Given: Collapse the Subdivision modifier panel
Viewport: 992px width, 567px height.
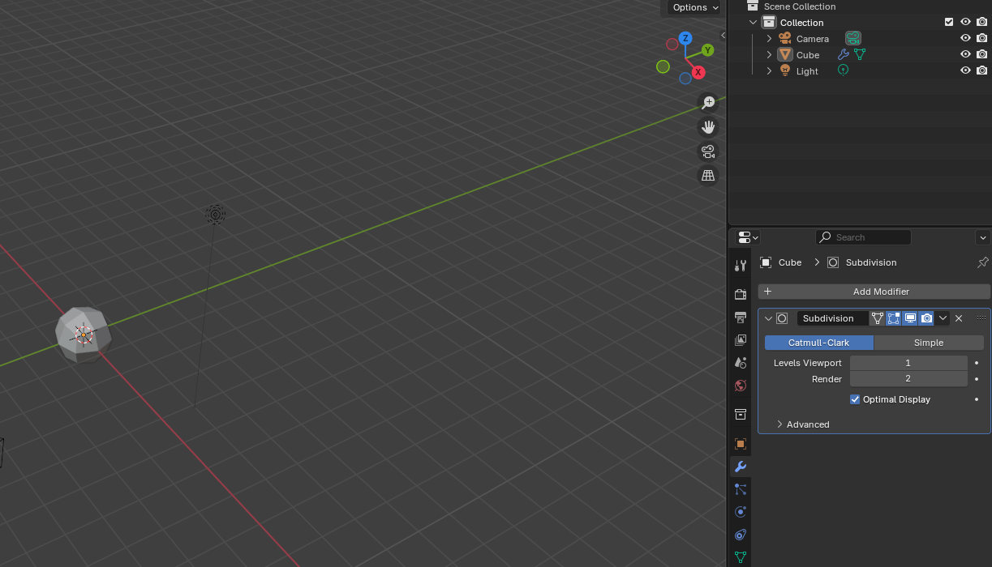Looking at the screenshot, I should 768,318.
